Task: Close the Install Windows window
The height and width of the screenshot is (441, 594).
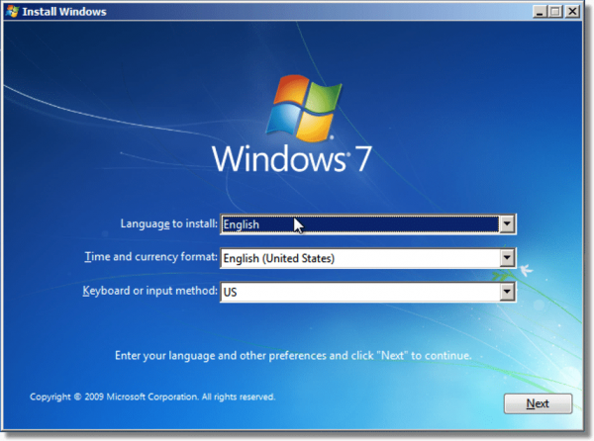Action: click(572, 11)
